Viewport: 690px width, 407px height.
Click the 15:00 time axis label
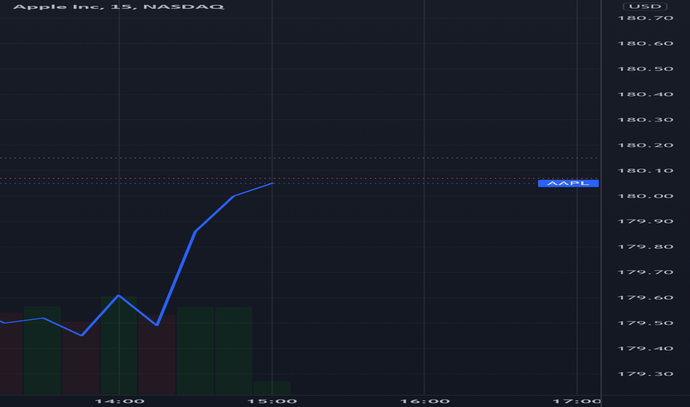point(272,401)
